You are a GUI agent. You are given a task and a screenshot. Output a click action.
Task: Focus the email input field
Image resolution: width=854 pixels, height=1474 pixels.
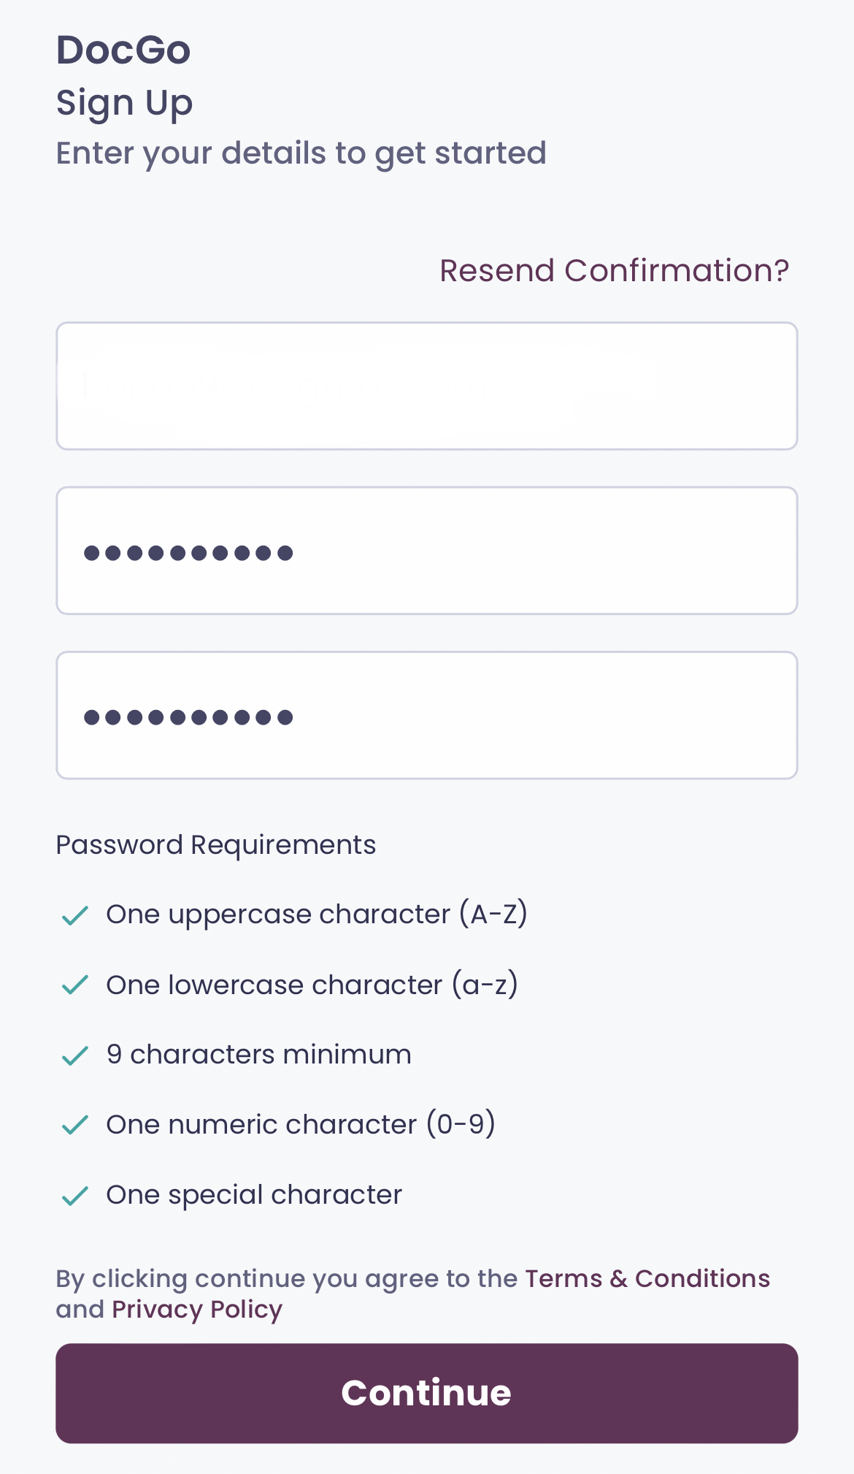[427, 386]
